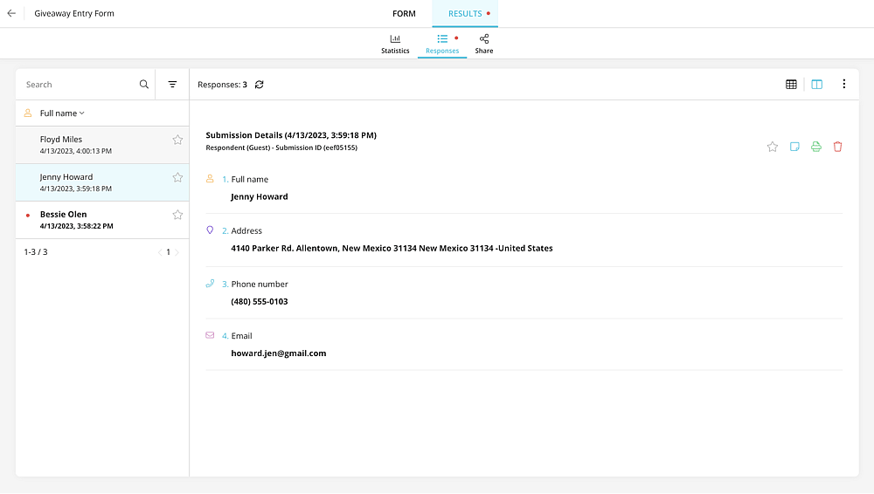This screenshot has height=494, width=874.
Task: Go to next page of responses
Action: pos(177,252)
